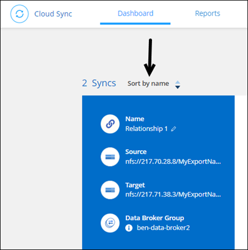Edit Relationship 1 name with pencil icon
This screenshot has height=250, width=248.
point(173,129)
